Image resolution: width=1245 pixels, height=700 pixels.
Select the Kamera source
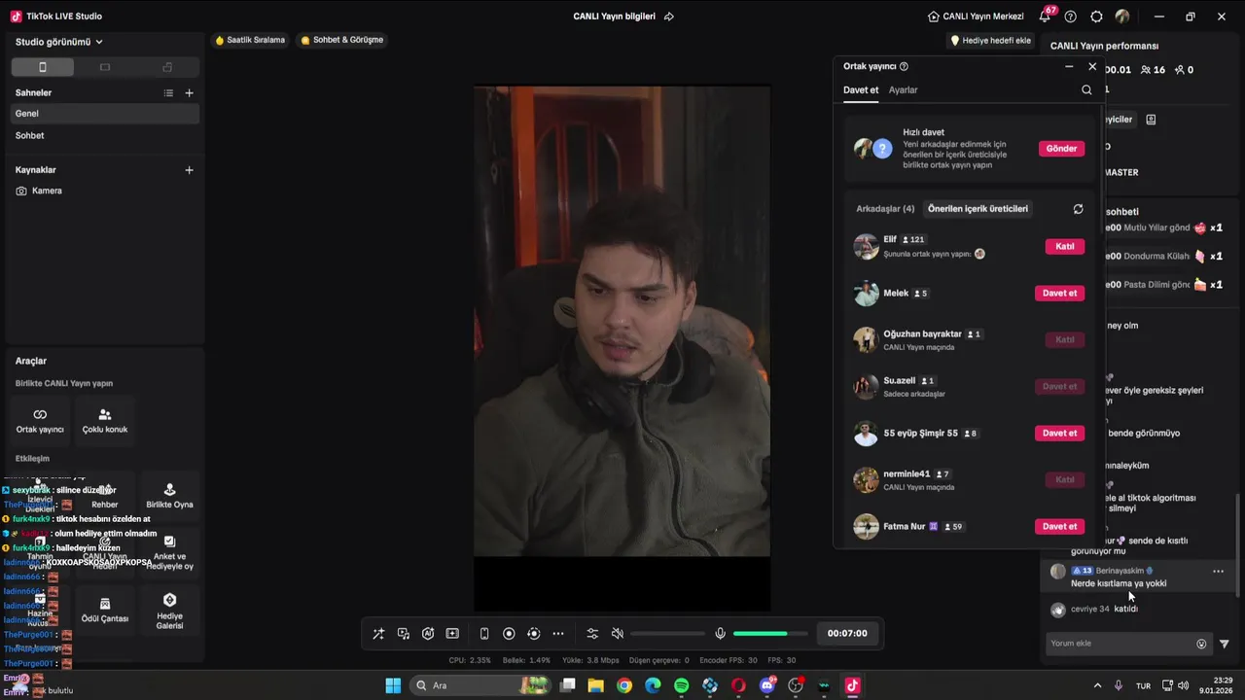[x=103, y=191]
